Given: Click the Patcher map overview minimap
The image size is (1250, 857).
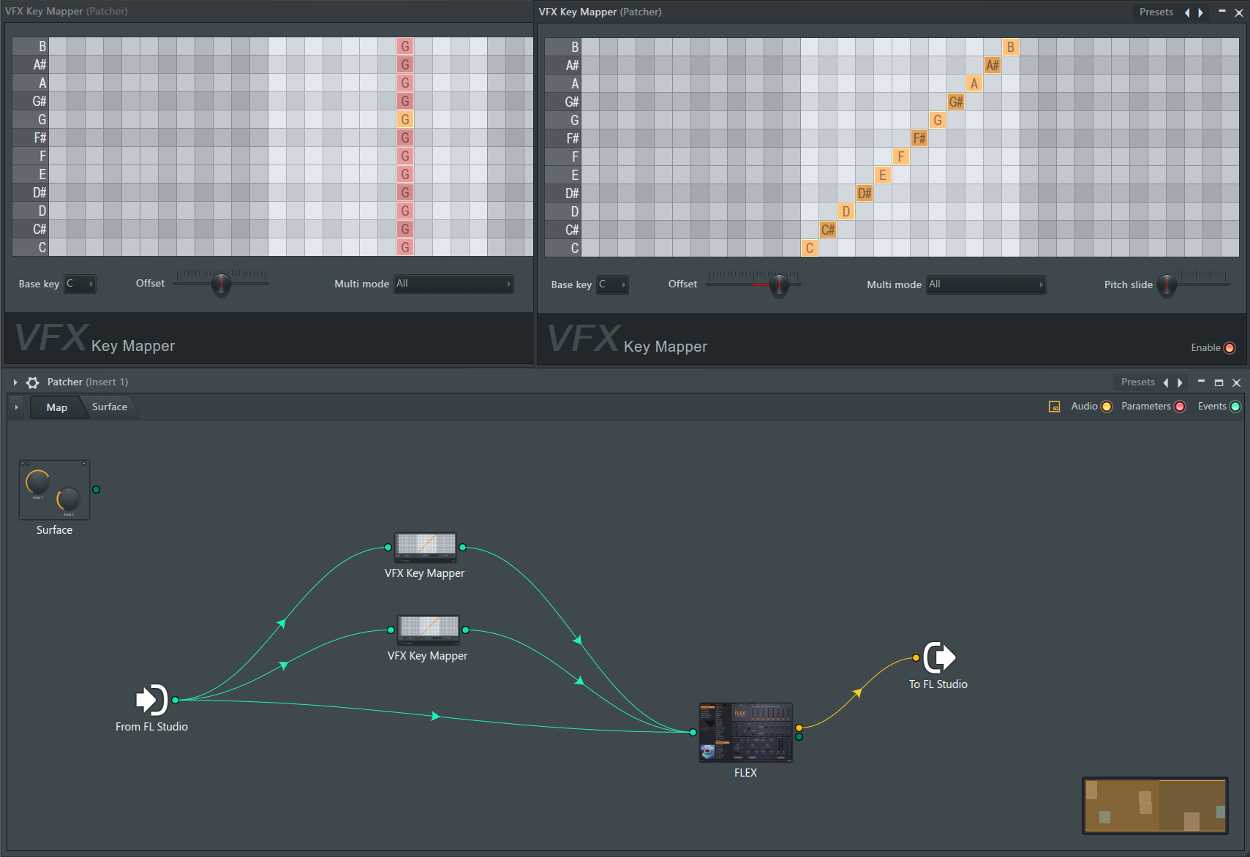Looking at the screenshot, I should coord(1155,805).
